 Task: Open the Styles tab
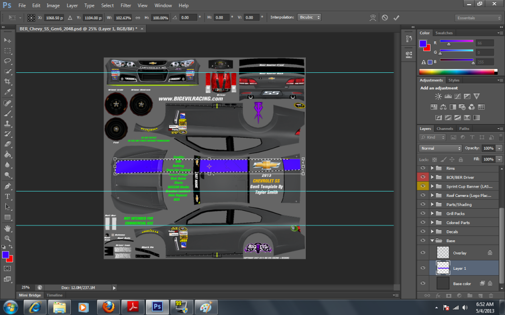pyautogui.click(x=454, y=80)
